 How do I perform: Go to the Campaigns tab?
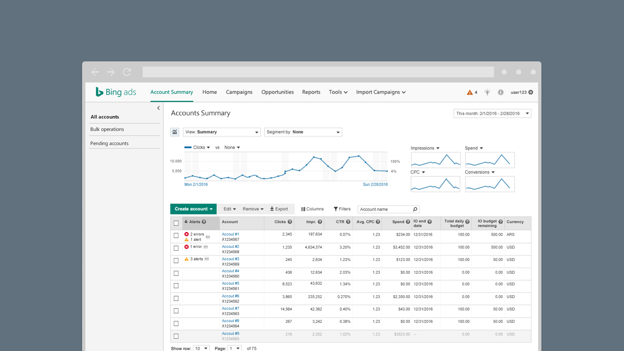pos(239,92)
